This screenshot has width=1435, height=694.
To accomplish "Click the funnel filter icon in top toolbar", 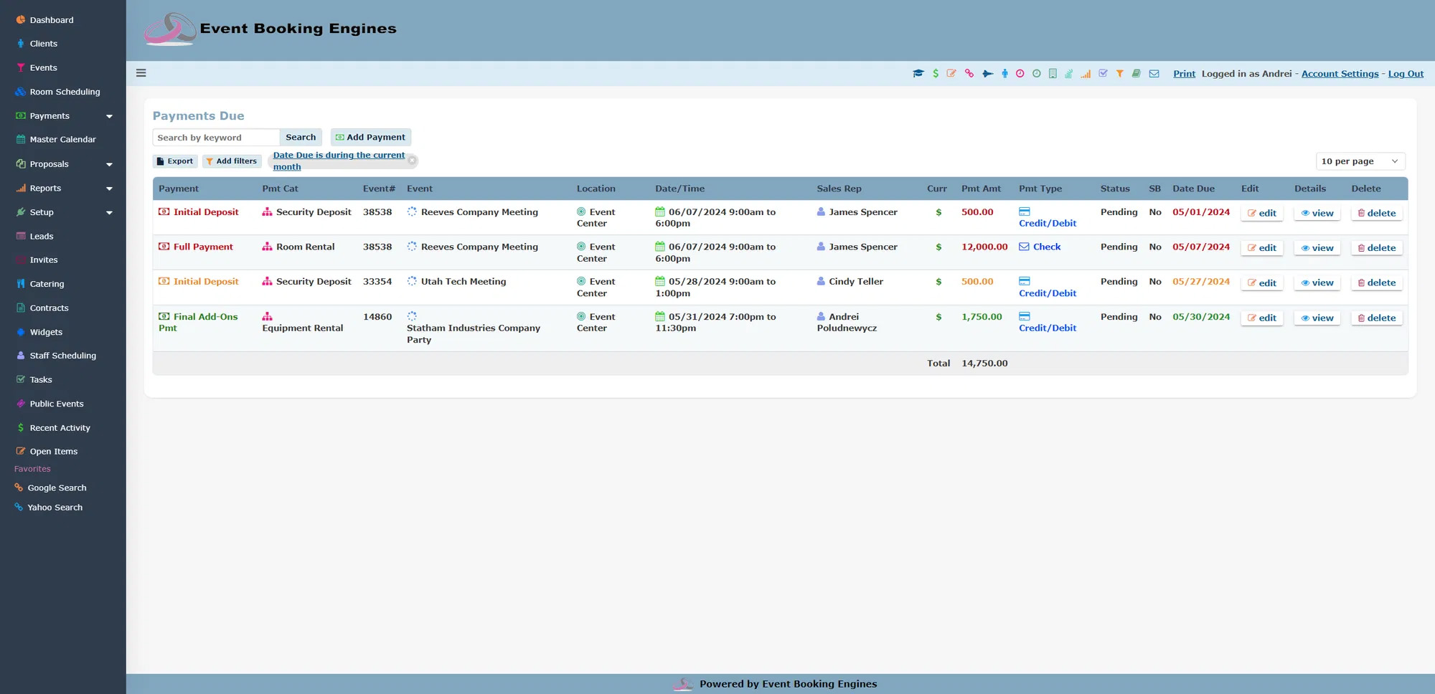I will click(1120, 73).
